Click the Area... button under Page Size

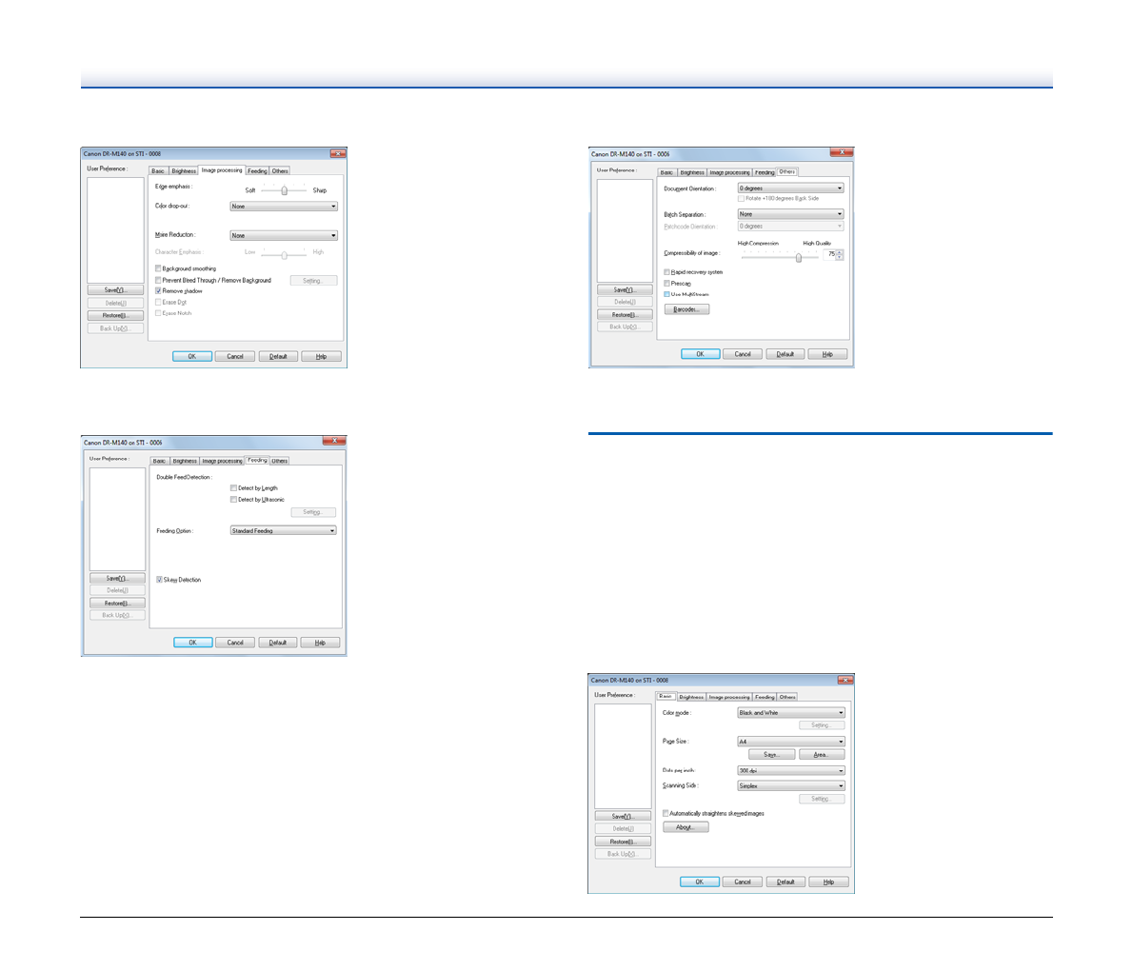tap(821, 755)
